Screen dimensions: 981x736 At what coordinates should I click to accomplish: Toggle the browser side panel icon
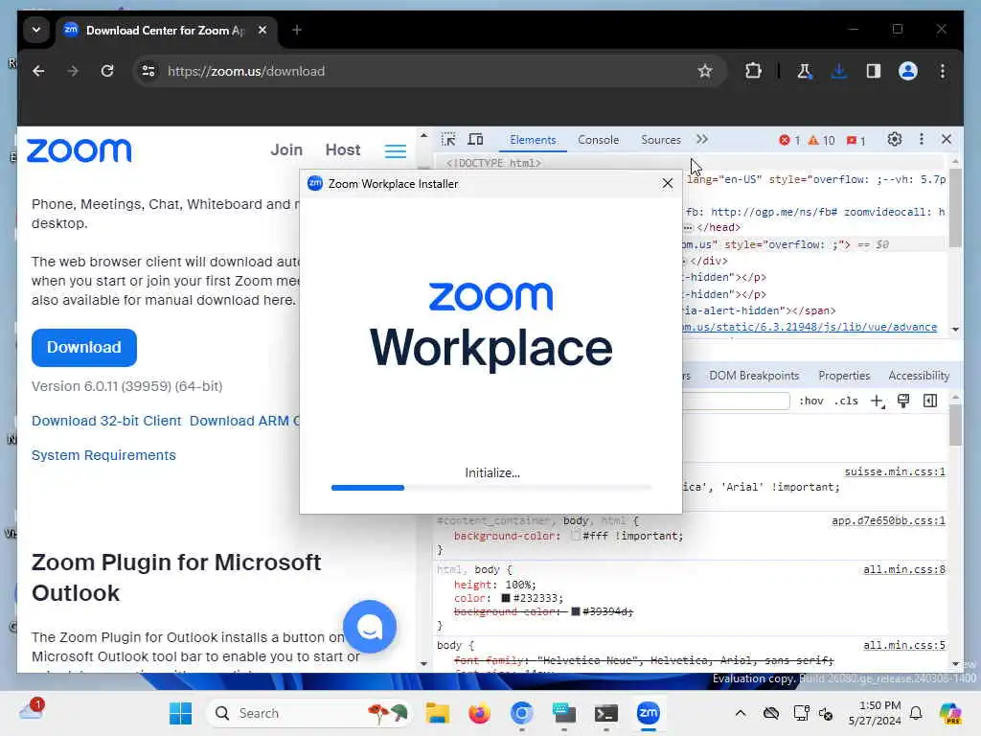pyautogui.click(x=874, y=71)
